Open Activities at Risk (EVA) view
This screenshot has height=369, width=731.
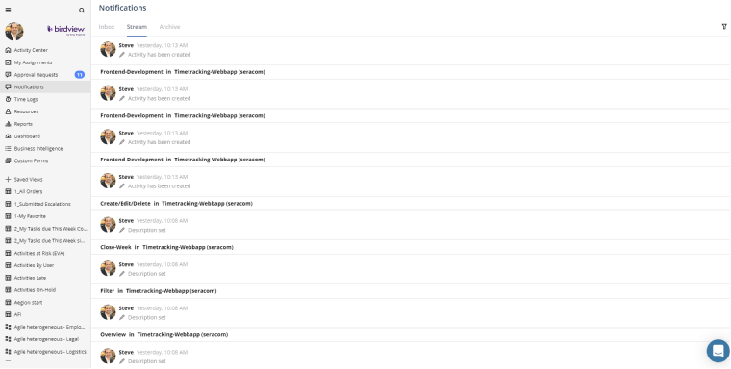[x=39, y=253]
